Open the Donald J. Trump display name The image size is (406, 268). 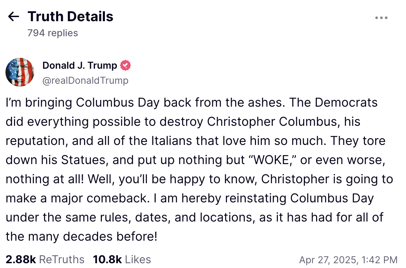click(x=80, y=65)
